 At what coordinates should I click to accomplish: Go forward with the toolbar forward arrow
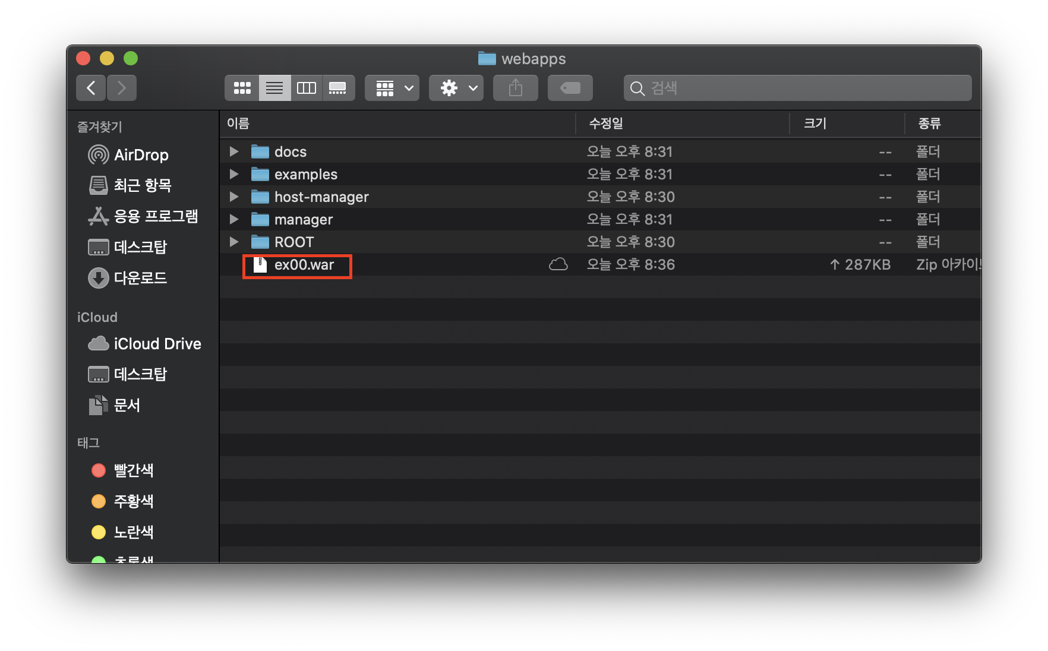pyautogui.click(x=122, y=88)
